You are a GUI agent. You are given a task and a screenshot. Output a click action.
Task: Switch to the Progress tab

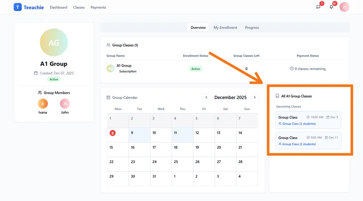click(252, 28)
